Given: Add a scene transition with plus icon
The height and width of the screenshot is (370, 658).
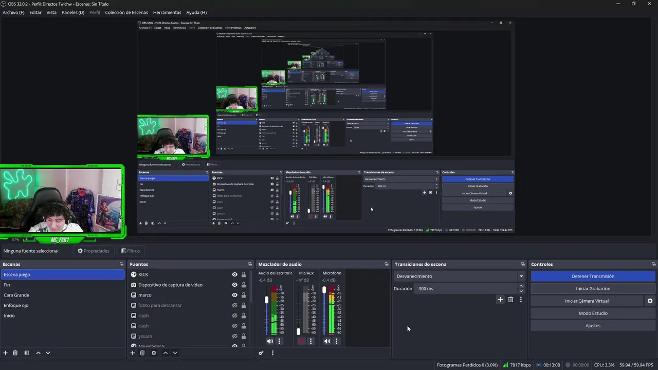Looking at the screenshot, I should [500, 300].
